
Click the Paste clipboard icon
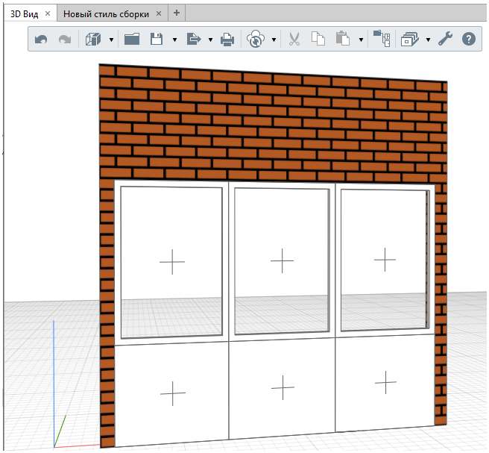(x=343, y=40)
